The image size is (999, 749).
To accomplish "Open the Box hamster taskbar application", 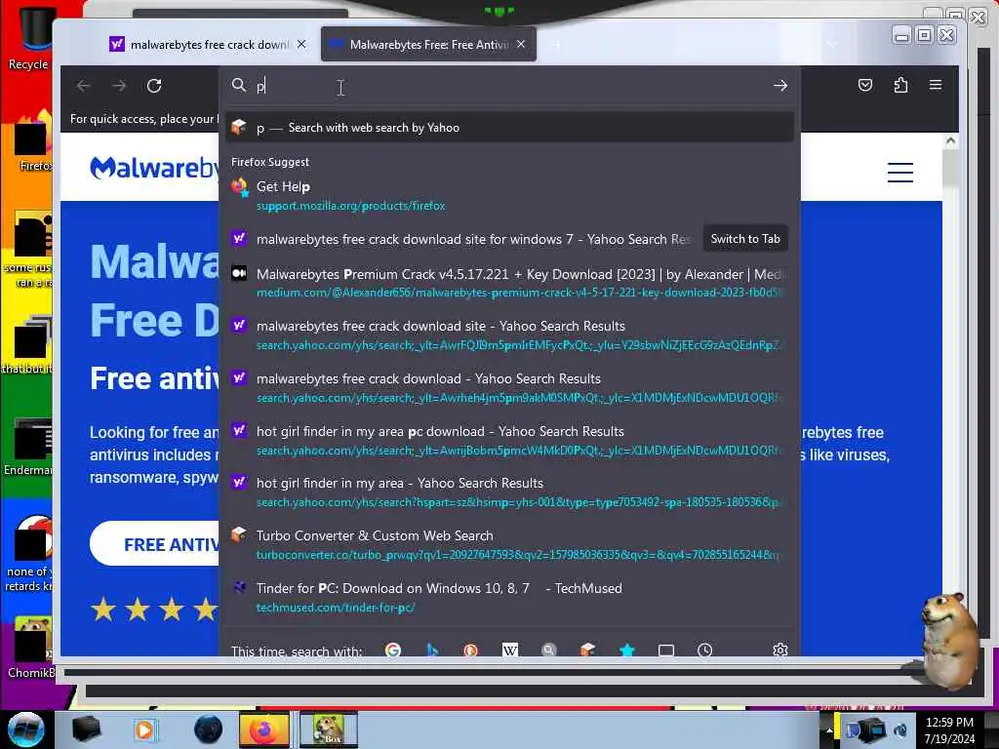I will click(328, 729).
